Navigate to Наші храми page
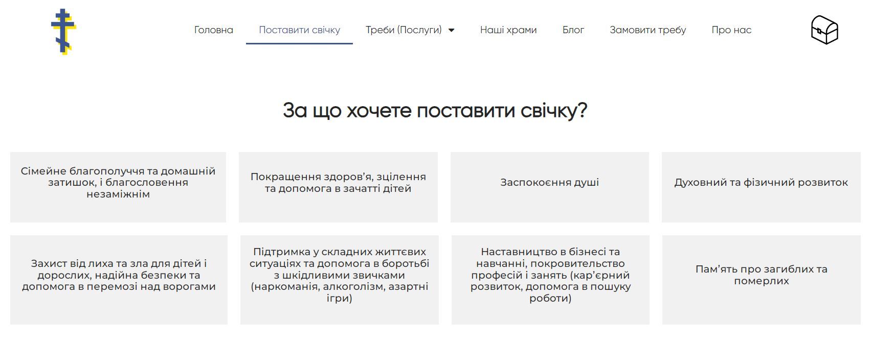This screenshot has width=893, height=345. click(508, 30)
